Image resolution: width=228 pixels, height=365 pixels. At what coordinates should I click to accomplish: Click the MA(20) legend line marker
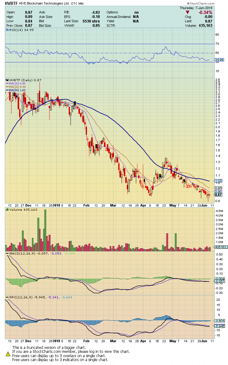tap(7, 87)
